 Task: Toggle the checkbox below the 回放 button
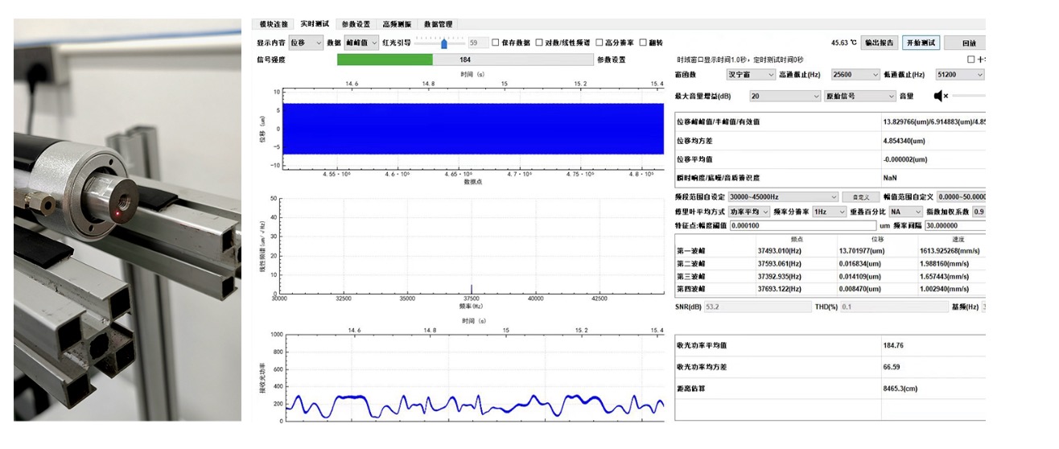coord(971,60)
